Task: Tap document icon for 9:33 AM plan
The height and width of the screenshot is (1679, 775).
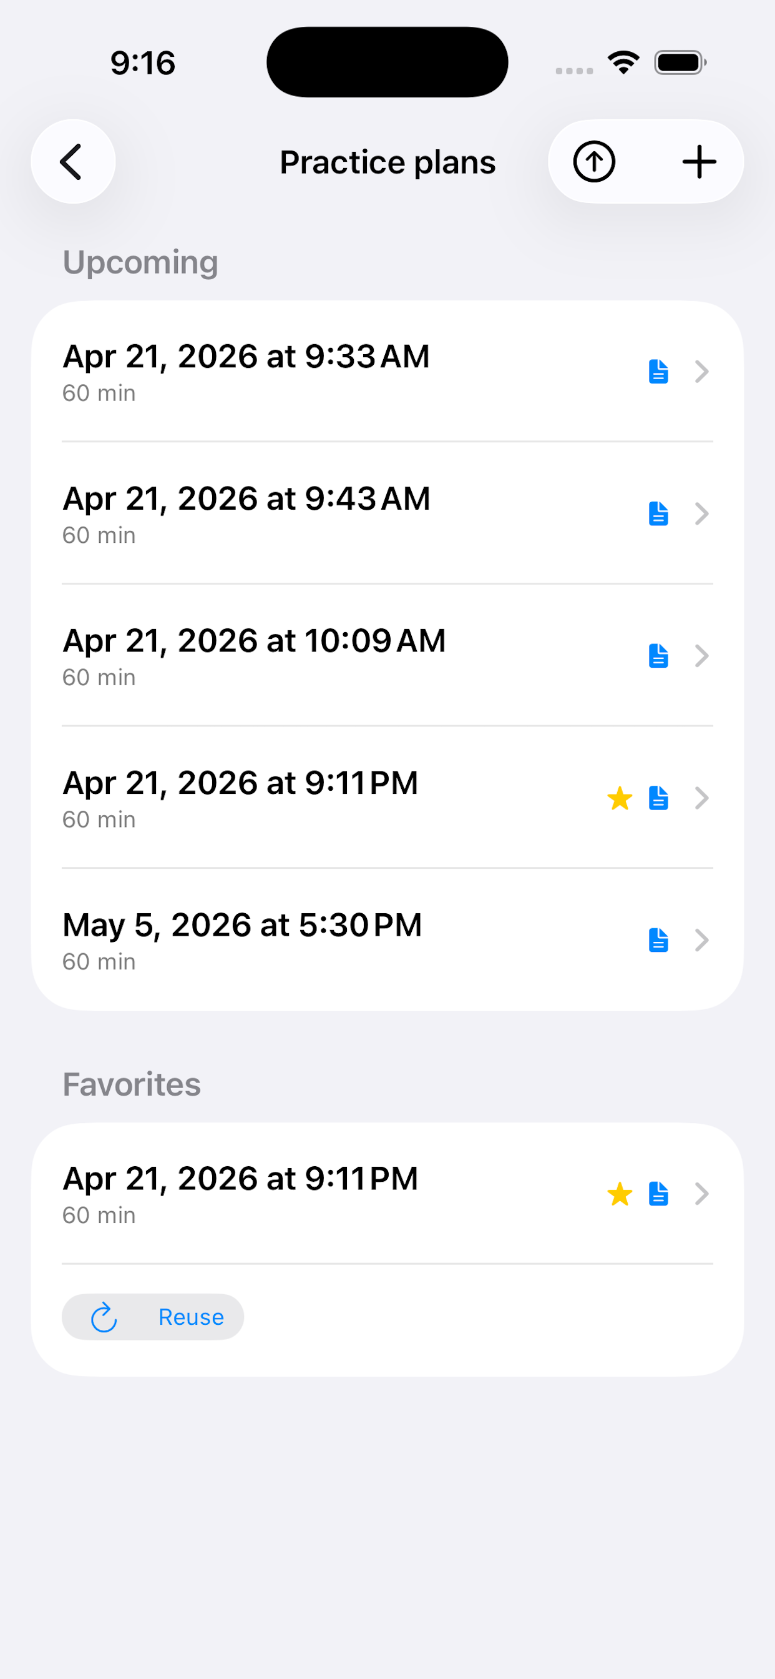Action: point(658,372)
